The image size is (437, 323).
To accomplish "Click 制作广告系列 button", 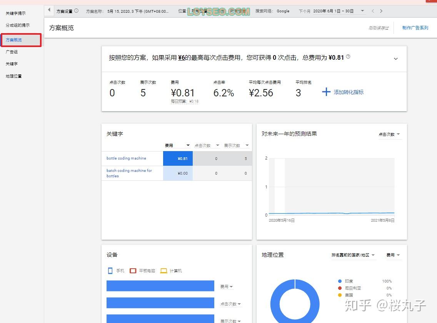I will point(415,28).
